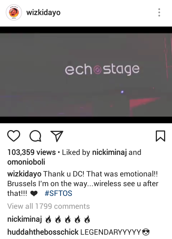View all 1799 comments
Viewport: 172px width, 239px height.
pos(48,206)
